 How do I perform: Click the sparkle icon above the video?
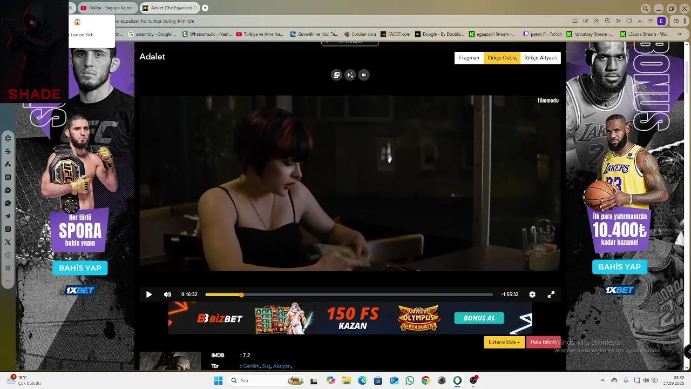(x=350, y=75)
